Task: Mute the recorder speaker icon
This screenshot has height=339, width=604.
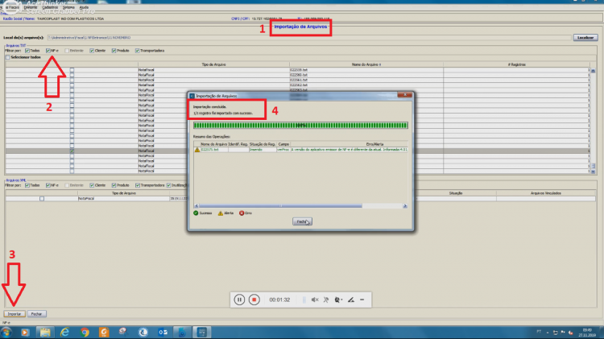Action: point(315,300)
